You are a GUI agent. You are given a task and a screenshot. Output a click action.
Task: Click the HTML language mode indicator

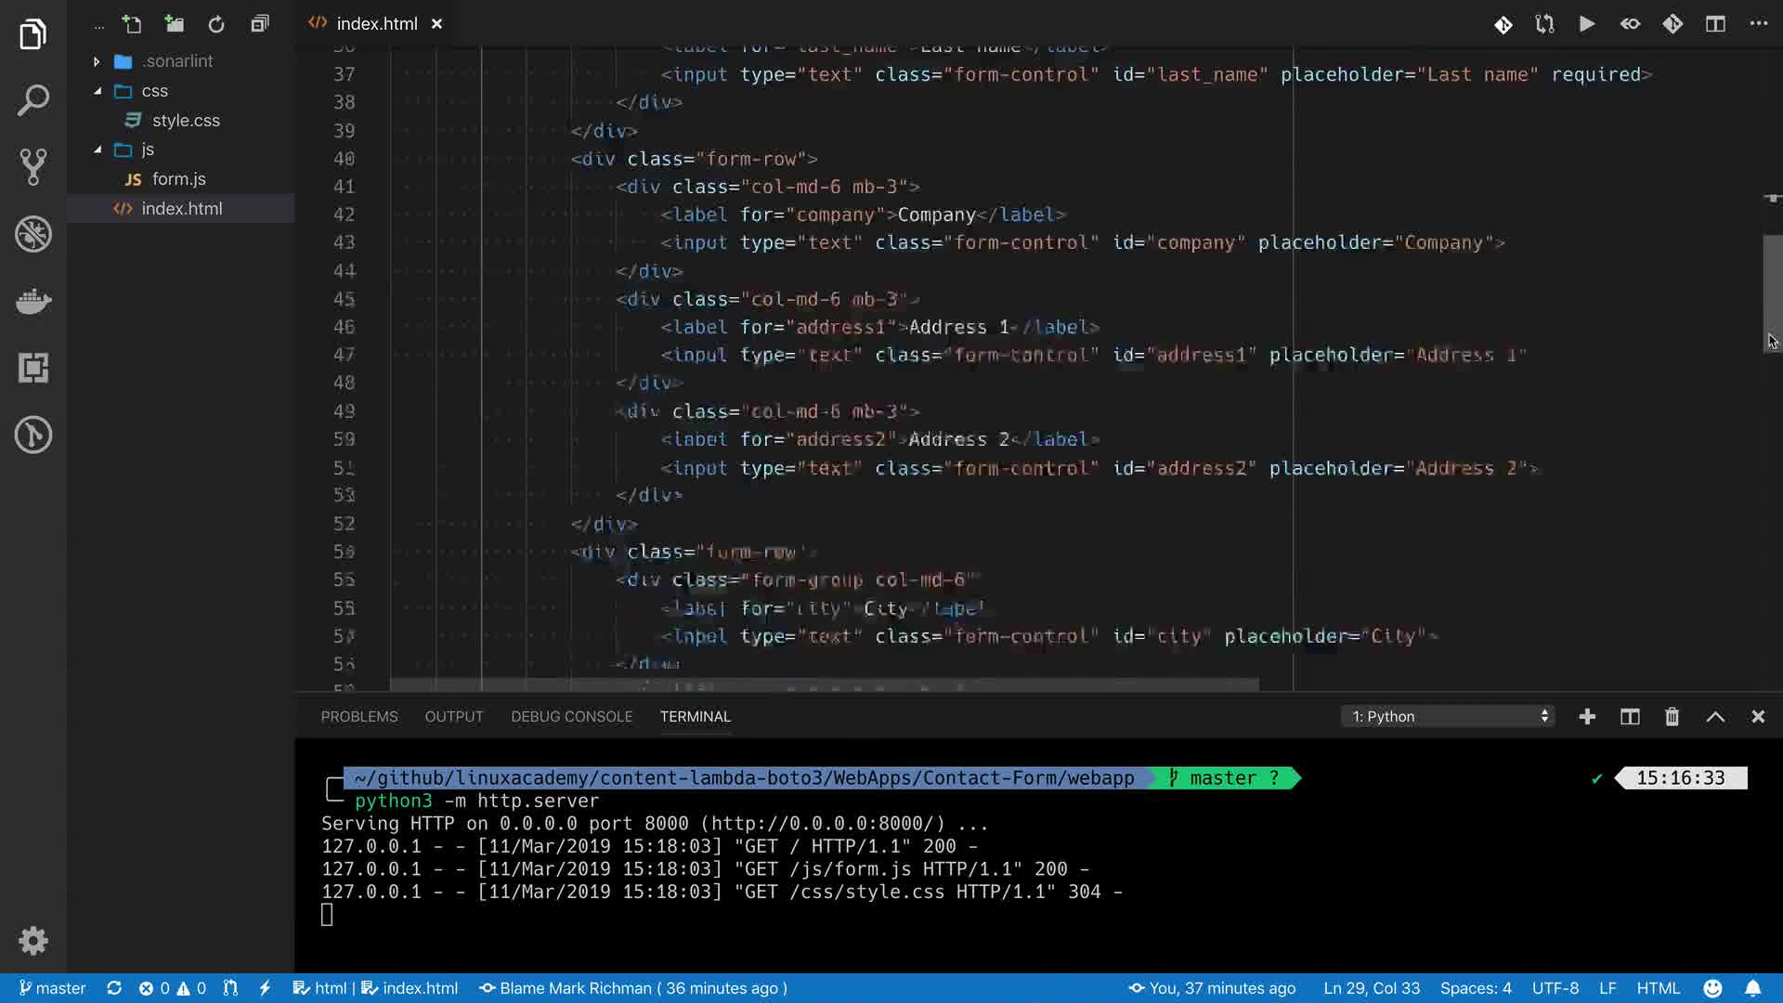(x=1658, y=988)
